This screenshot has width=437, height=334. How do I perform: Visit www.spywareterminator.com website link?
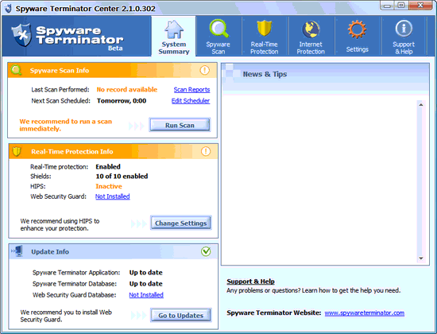point(365,313)
